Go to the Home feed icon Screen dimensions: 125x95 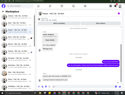pyautogui.click(x=38, y=6)
